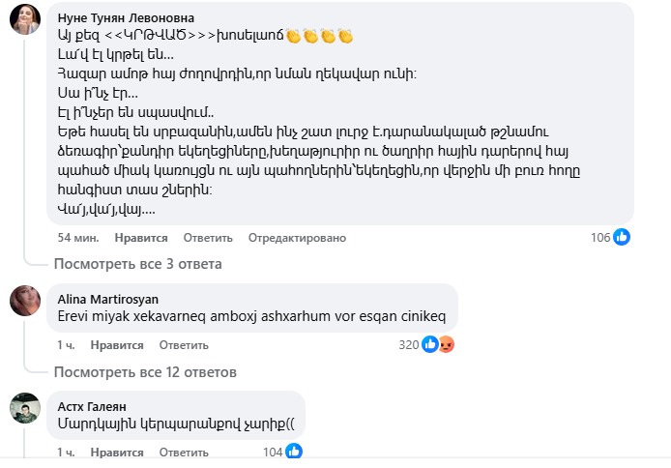Like Alina Martirosyan's comment
671x468 pixels.
(117, 345)
